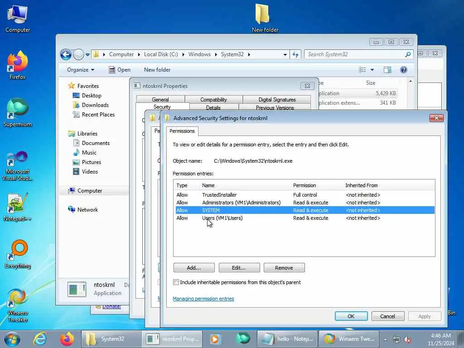Open the Compatibility tab

213,100
